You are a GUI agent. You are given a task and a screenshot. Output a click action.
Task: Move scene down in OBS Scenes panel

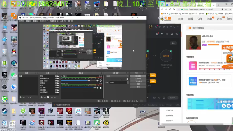pyautogui.click(x=31, y=97)
